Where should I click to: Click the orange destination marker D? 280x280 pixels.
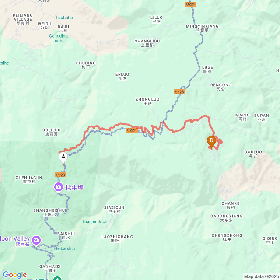(211, 142)
